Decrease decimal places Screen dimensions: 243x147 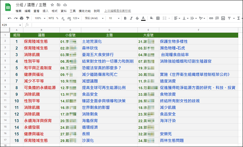pos(63,18)
